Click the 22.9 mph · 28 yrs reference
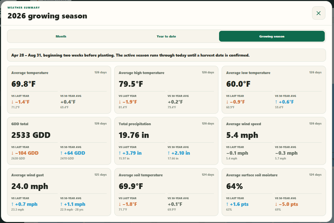This screenshot has width=334, height=223. [x=72, y=210]
